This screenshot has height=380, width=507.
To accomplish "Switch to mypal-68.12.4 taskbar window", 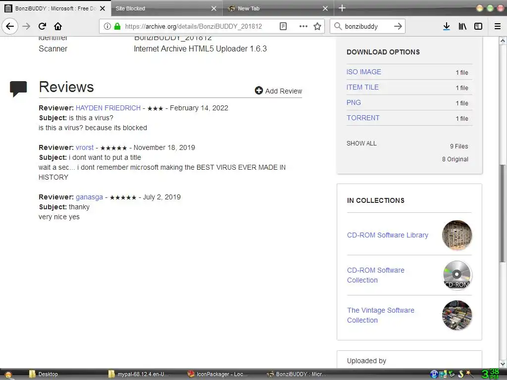I will [139, 374].
